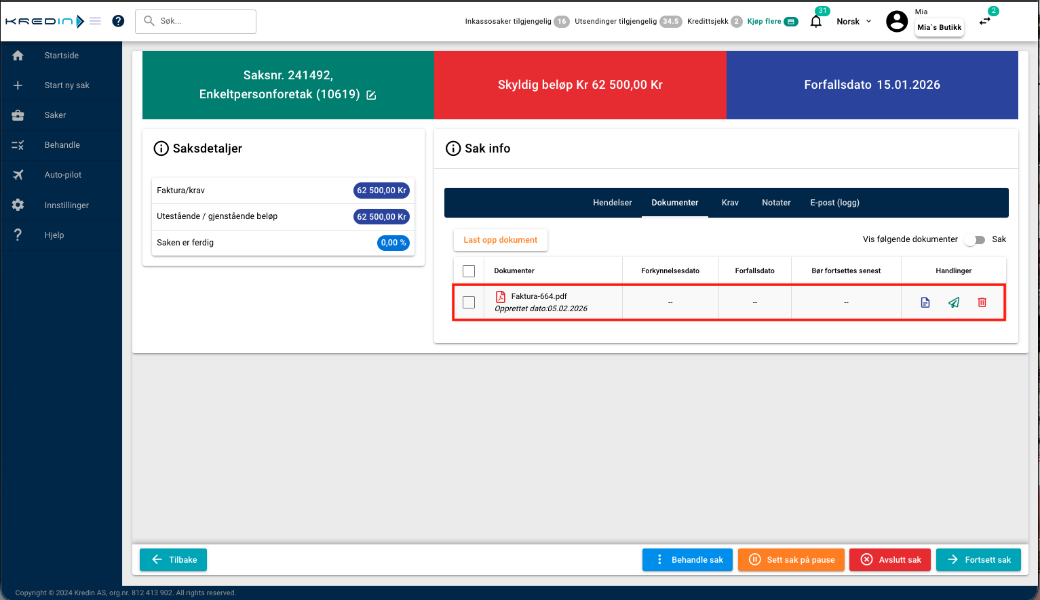Screen dimensions: 1040x600
Task: Open Start ny sak menu item
Action: tap(61, 85)
